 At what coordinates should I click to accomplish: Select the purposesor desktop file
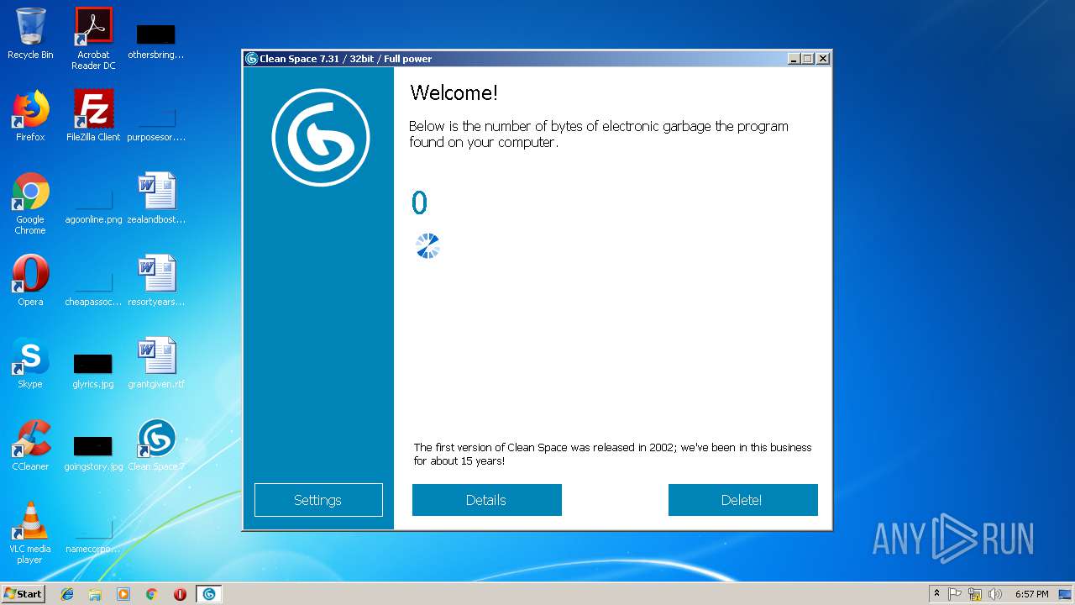click(155, 124)
